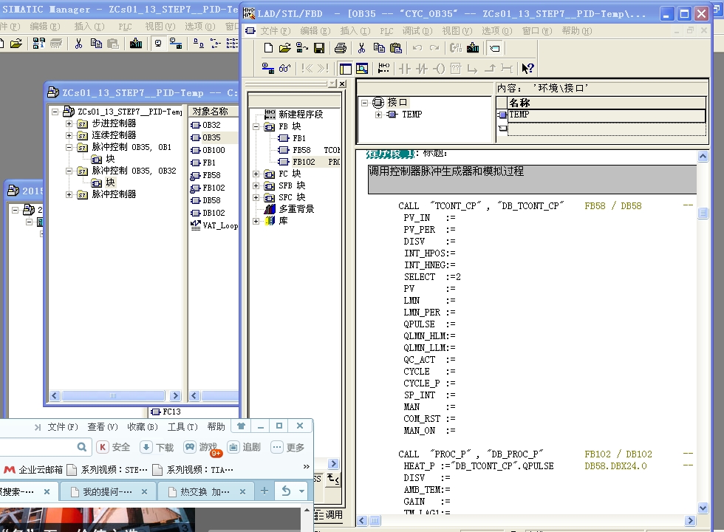Toggle symbolic representation tag icon
Image resolution: width=724 pixels, height=532 pixels.
(x=494, y=48)
